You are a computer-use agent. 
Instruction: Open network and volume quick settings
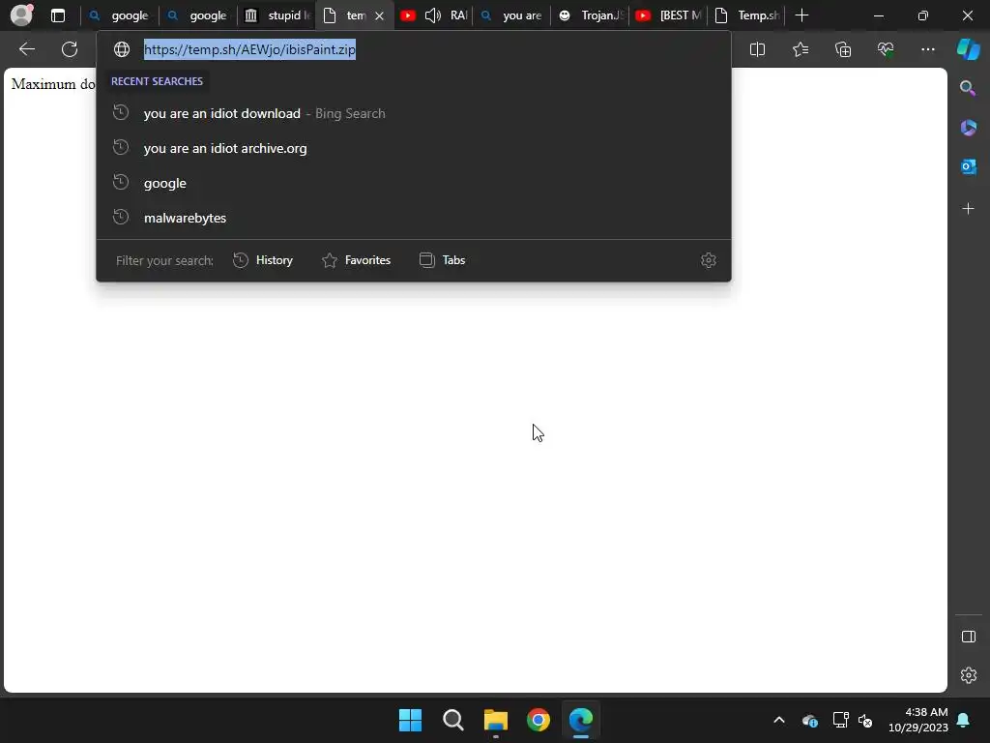(x=853, y=720)
